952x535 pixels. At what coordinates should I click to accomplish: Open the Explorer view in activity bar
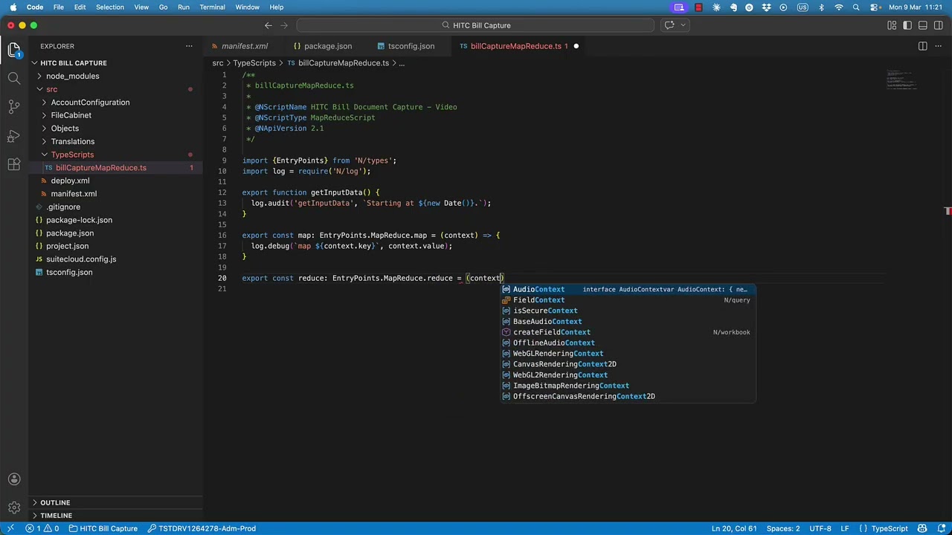pyautogui.click(x=13, y=50)
